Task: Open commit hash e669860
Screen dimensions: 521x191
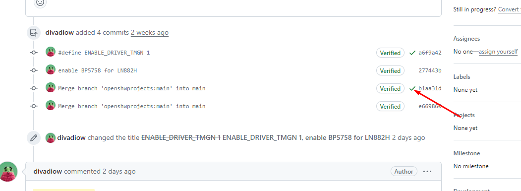Action: [430, 107]
